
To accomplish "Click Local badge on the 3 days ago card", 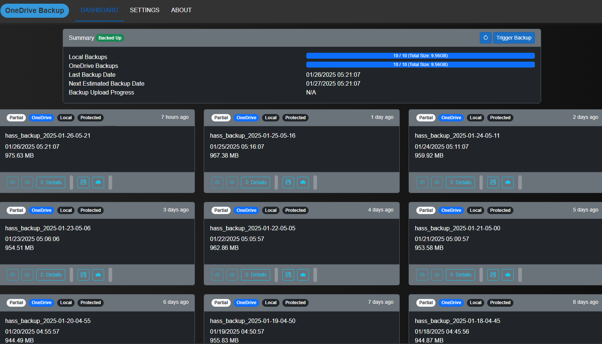I will click(66, 210).
